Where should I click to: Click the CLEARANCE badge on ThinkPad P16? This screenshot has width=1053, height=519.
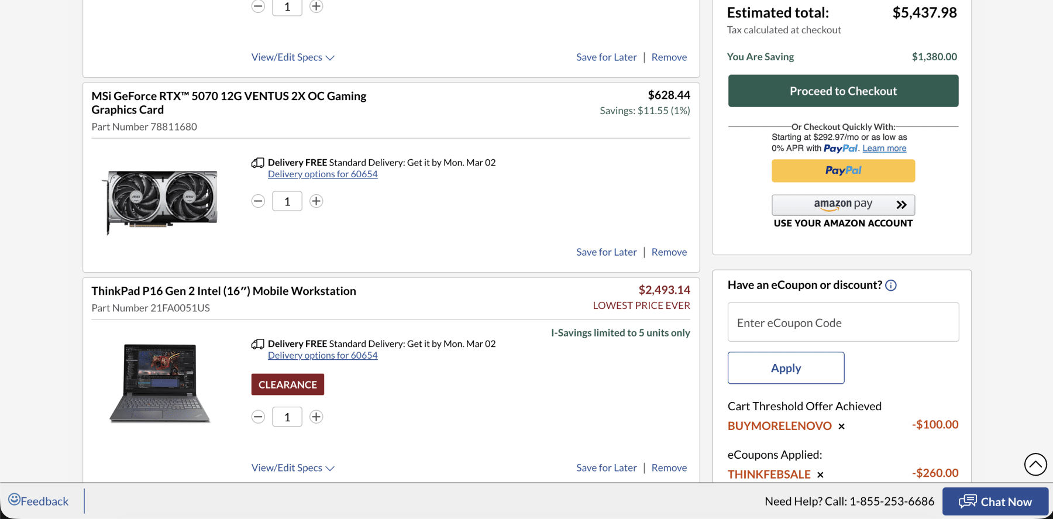click(x=287, y=384)
